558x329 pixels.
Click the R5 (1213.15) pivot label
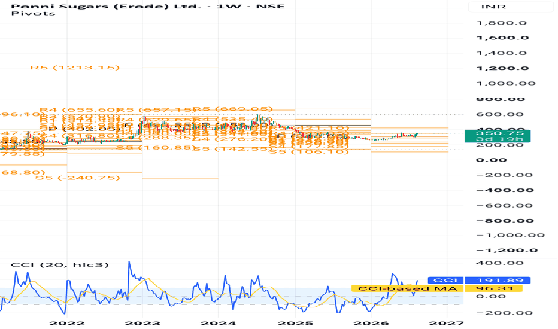[x=75, y=68]
